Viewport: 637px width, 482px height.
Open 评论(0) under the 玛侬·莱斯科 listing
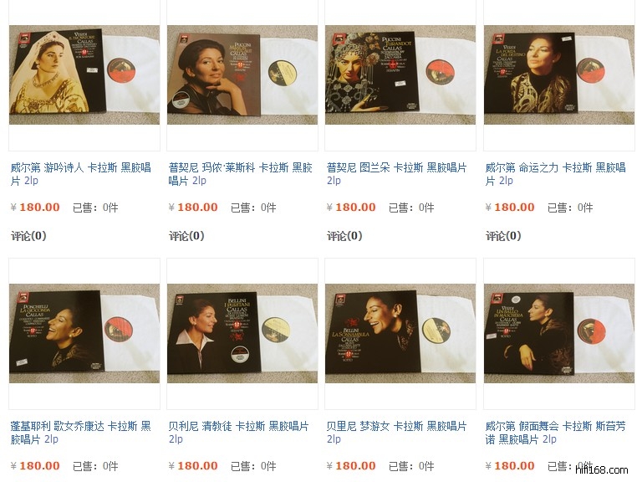click(x=186, y=236)
